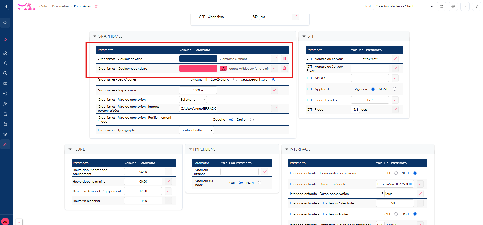483x225 pixels.
Task: Select the cegape-sanlis.svg icon set radio
Action: (x=273, y=79)
